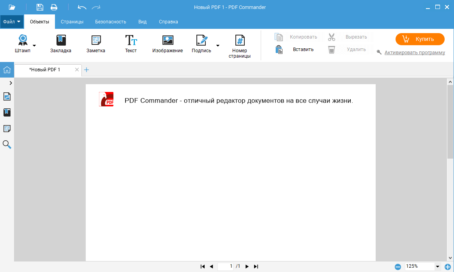
Task: Open the Файл menu dropdown
Action: (12, 22)
